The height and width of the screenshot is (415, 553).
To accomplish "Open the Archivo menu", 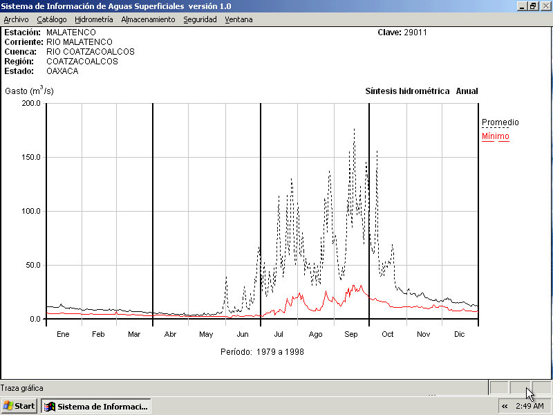I will 16,19.
